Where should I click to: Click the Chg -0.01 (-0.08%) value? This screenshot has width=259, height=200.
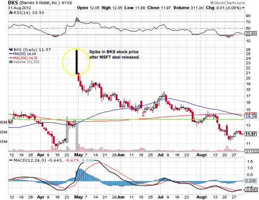tap(223, 8)
